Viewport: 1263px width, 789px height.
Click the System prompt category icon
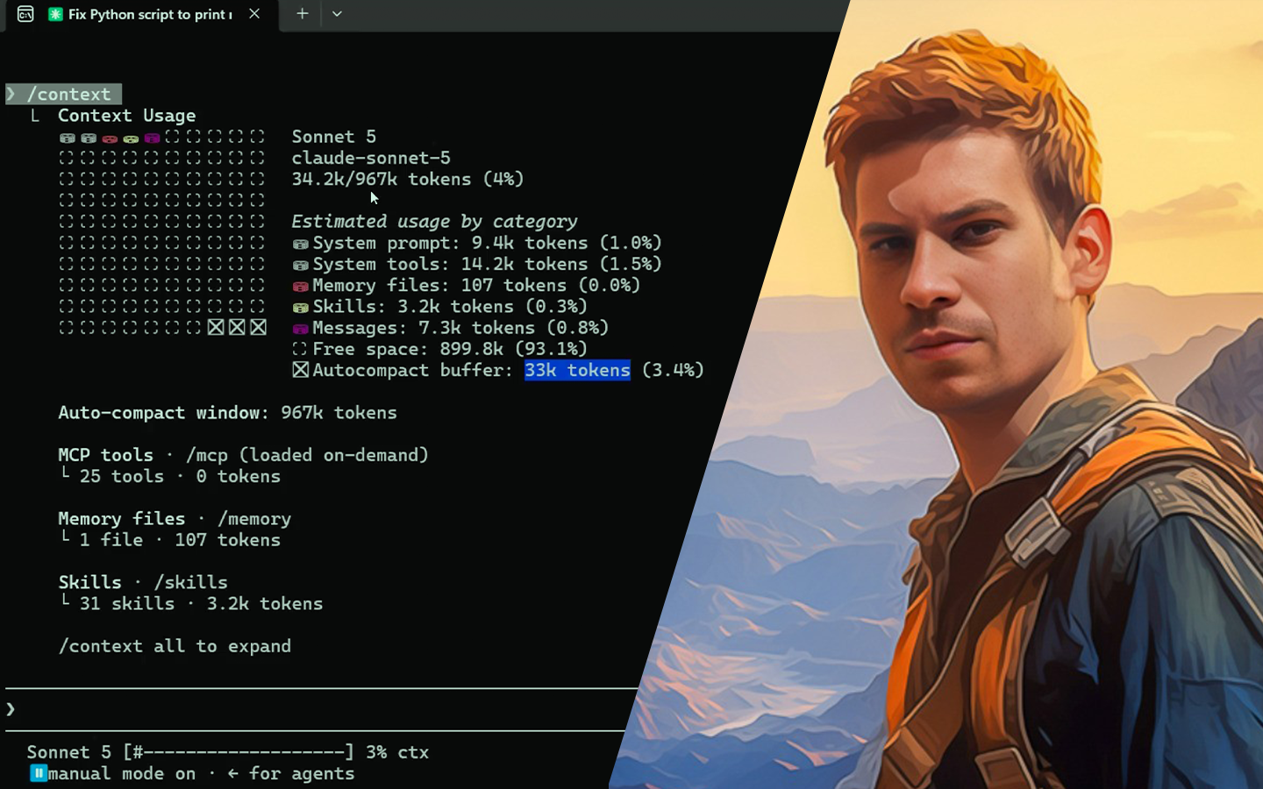pyautogui.click(x=300, y=244)
